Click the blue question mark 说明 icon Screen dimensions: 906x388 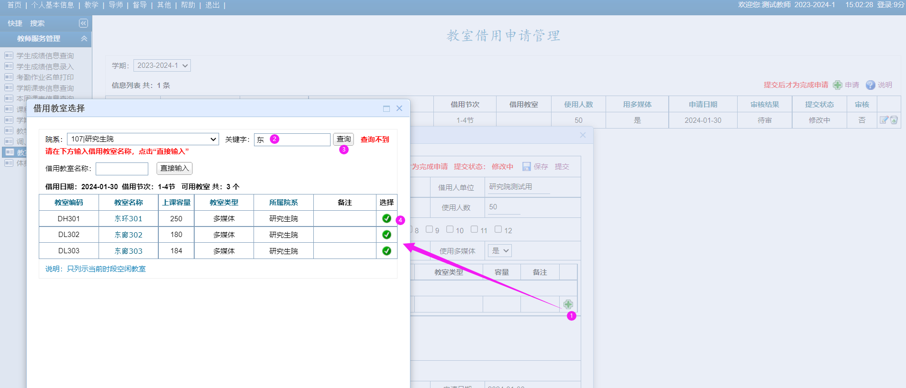click(871, 85)
